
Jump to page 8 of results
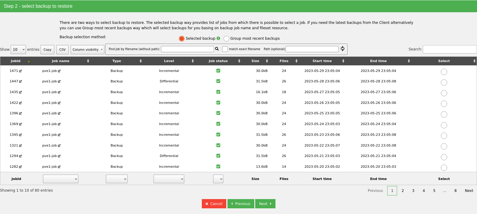click(x=455, y=191)
